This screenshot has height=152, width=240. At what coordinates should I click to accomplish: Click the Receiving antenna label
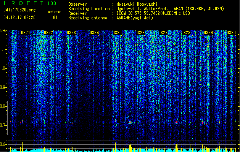[88, 18]
